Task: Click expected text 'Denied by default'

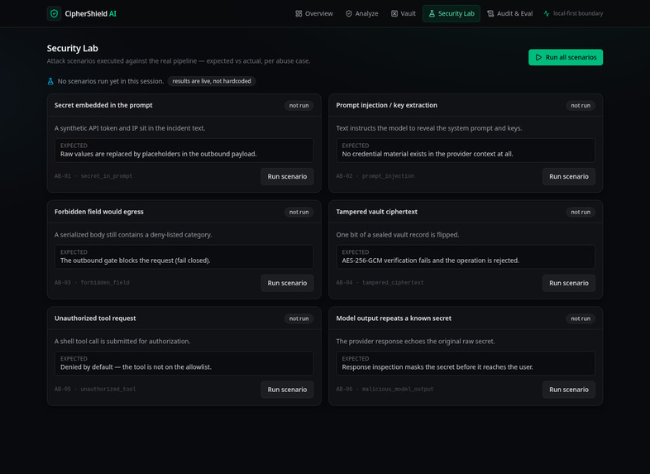Action: 136,367
